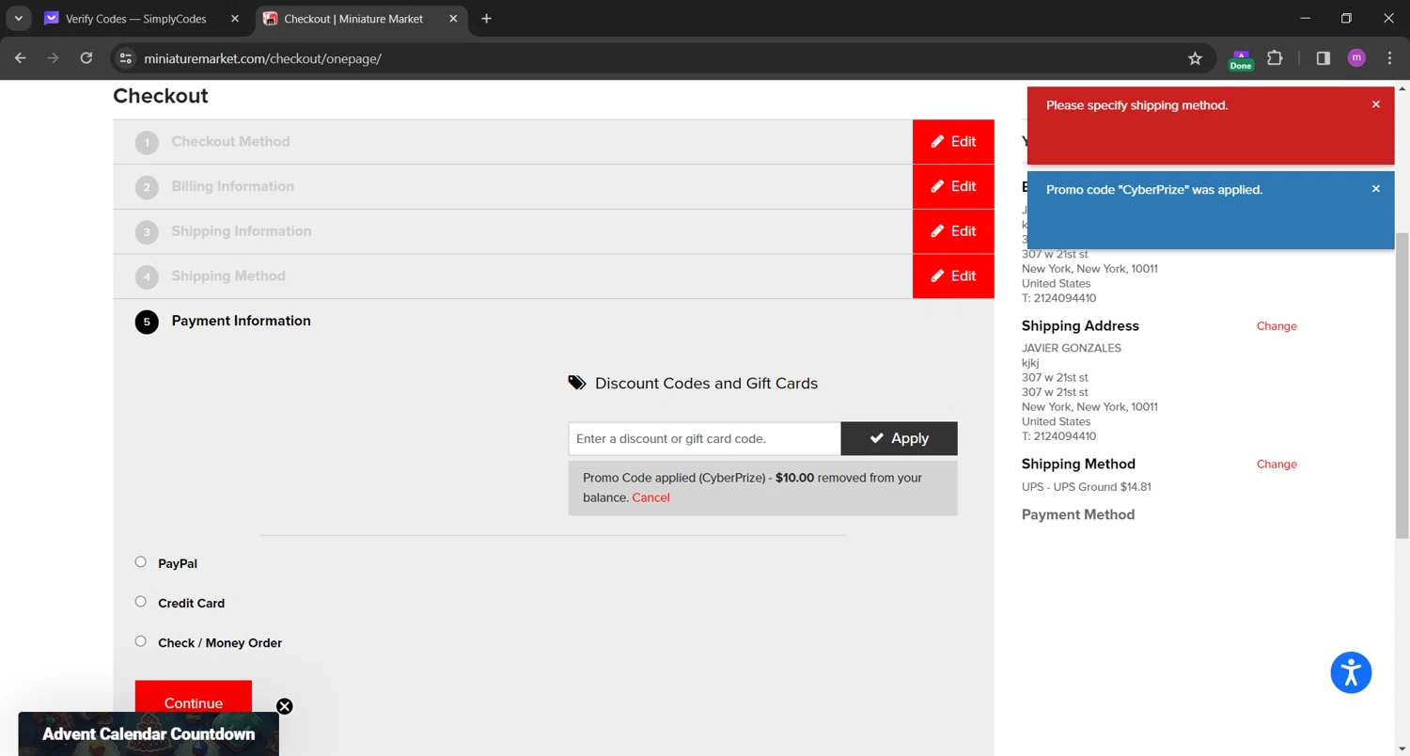Open the Chrome profile avatar
Image resolution: width=1410 pixels, height=756 pixels.
(x=1356, y=58)
